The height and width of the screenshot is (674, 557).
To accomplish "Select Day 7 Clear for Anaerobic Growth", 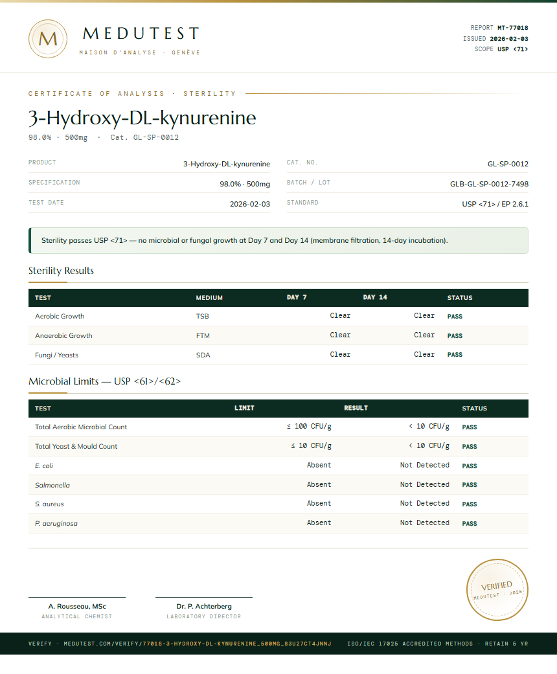I will point(340,335).
